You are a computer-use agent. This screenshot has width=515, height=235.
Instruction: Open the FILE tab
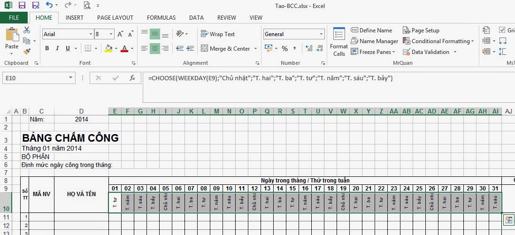point(14,18)
